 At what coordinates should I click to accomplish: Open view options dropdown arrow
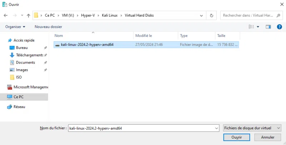(x=258, y=27)
